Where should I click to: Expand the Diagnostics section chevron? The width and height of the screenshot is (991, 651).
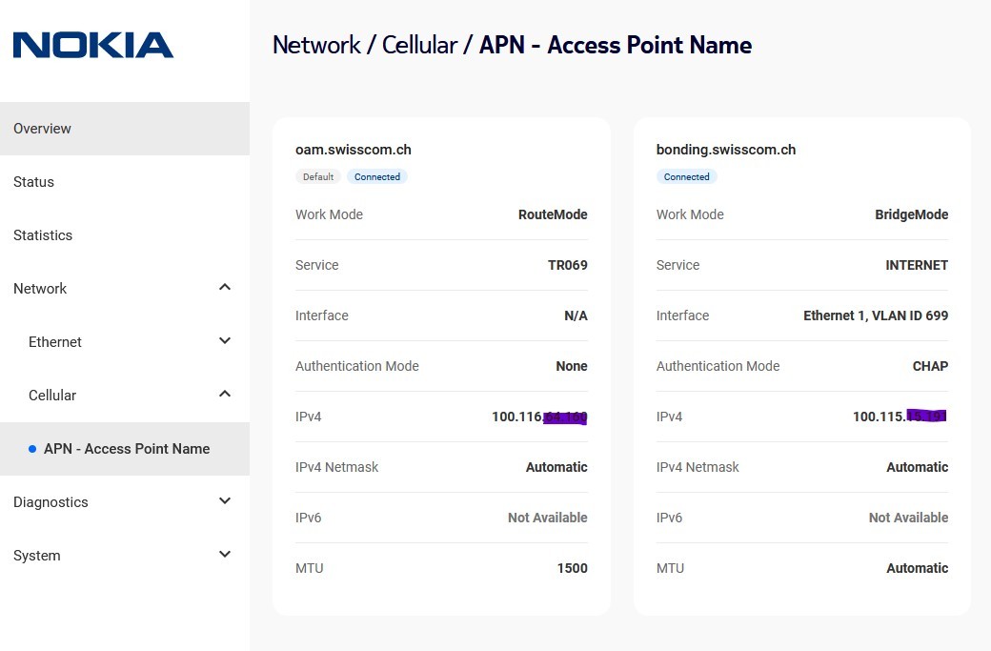[x=225, y=501]
